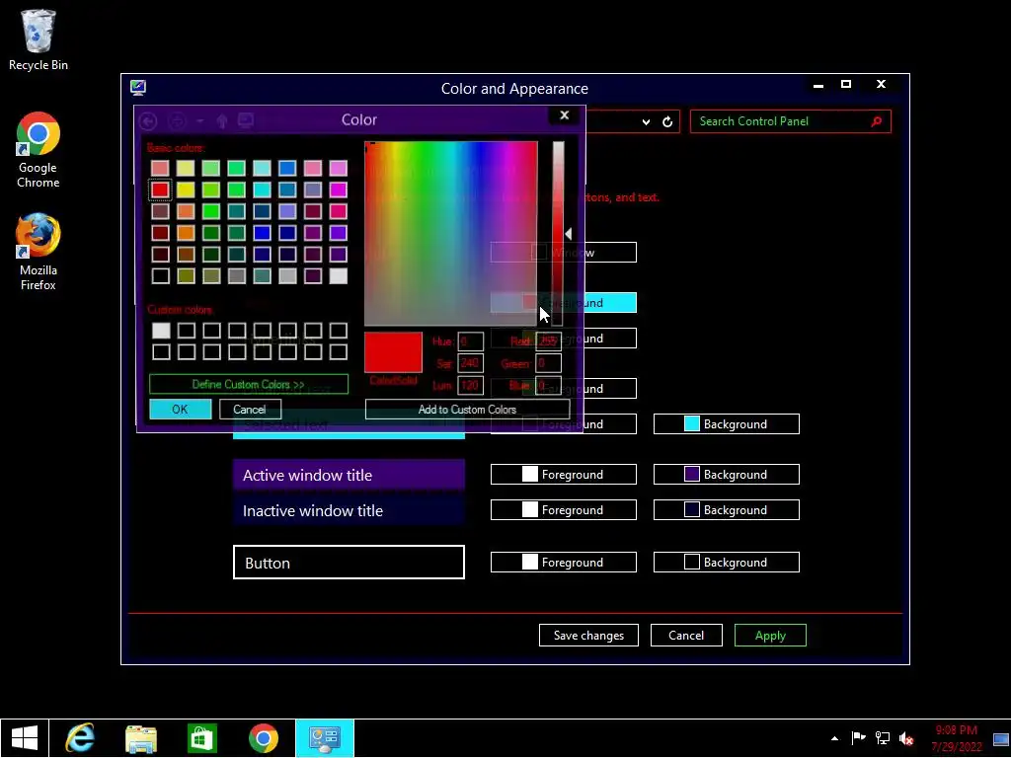Image resolution: width=1011 pixels, height=758 pixels.
Task: Change Inactive window title Background color
Action: tap(726, 510)
